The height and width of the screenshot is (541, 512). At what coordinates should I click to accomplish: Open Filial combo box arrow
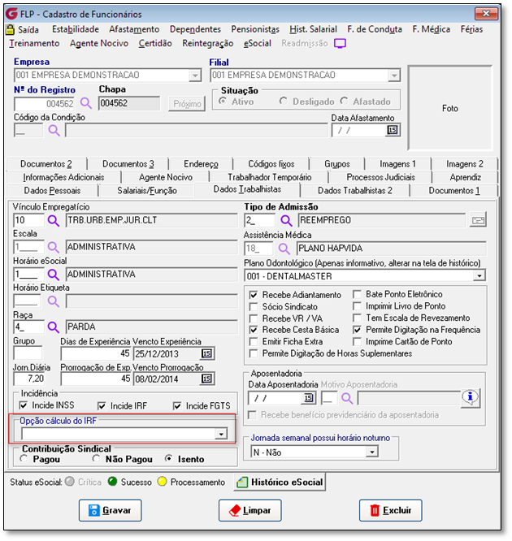394,76
